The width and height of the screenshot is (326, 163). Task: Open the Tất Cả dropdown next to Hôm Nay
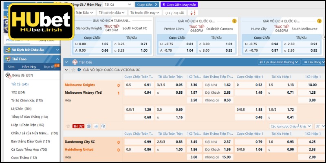pos(118,4)
